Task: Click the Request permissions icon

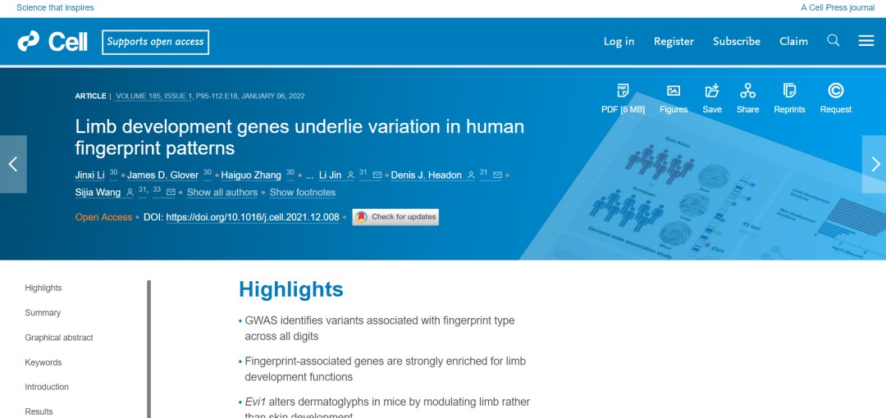Action: pyautogui.click(x=835, y=91)
